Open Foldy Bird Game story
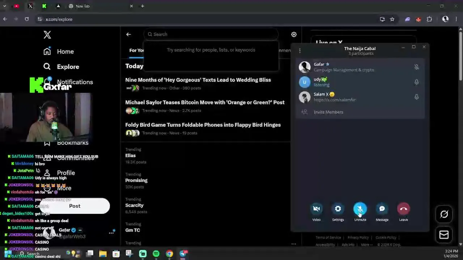The height and width of the screenshot is (260, 463). (203, 125)
